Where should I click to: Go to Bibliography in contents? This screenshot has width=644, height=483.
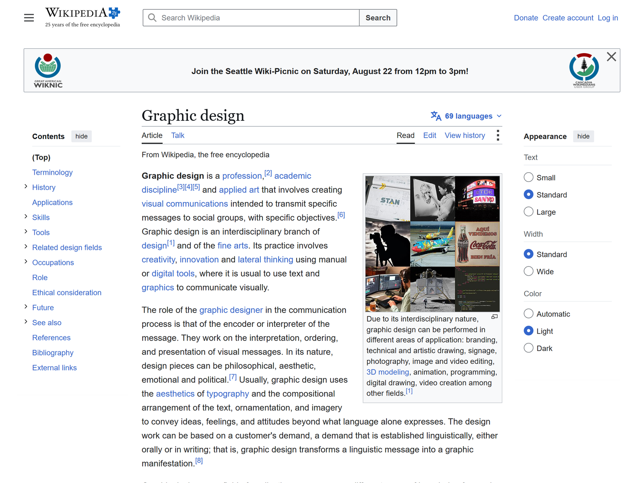(53, 353)
